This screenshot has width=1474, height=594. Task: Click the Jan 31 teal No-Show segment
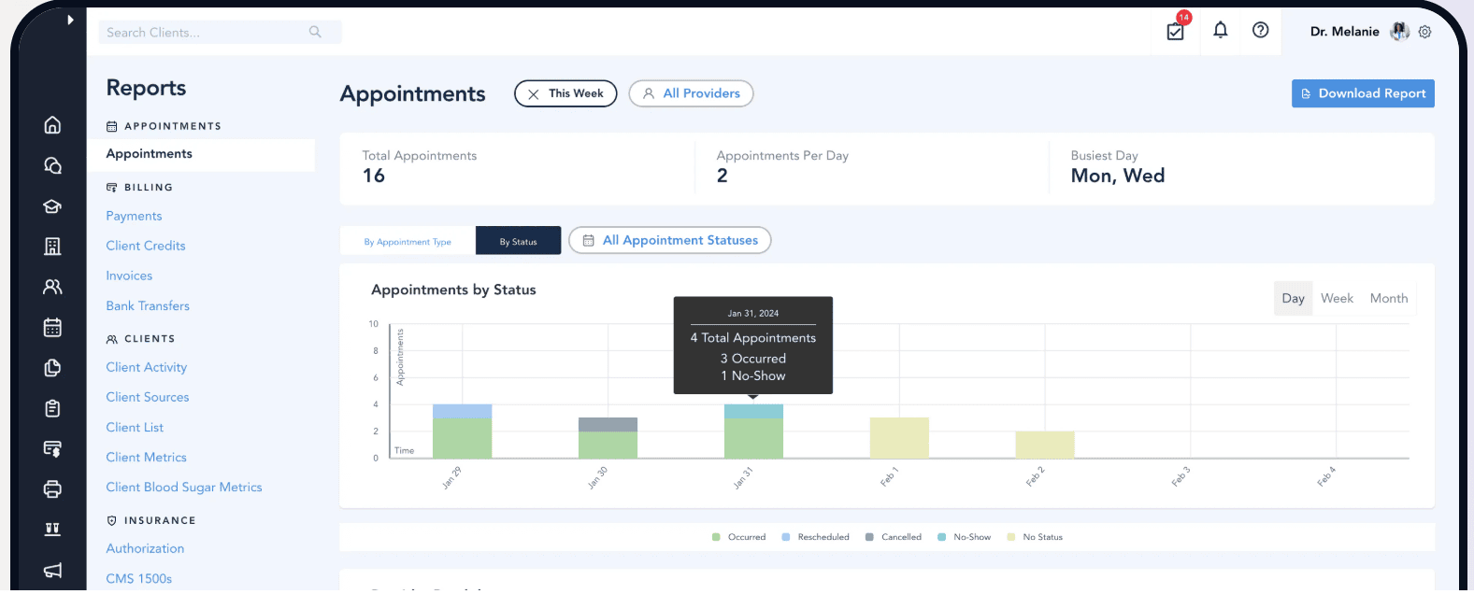[753, 411]
